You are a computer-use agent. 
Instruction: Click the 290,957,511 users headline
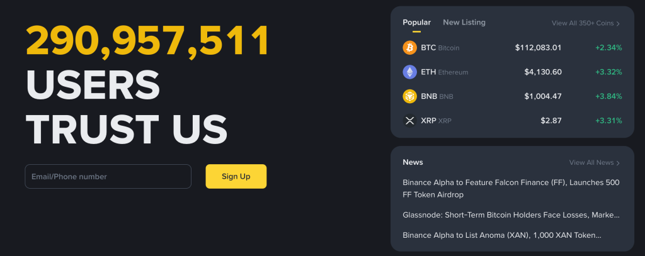(x=147, y=42)
